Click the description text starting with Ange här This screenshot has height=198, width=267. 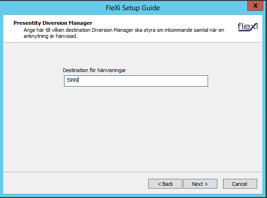(124, 33)
